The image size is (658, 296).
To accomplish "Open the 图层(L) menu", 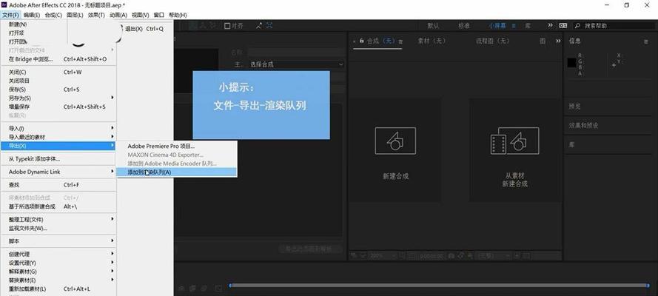I will click(x=75, y=15).
